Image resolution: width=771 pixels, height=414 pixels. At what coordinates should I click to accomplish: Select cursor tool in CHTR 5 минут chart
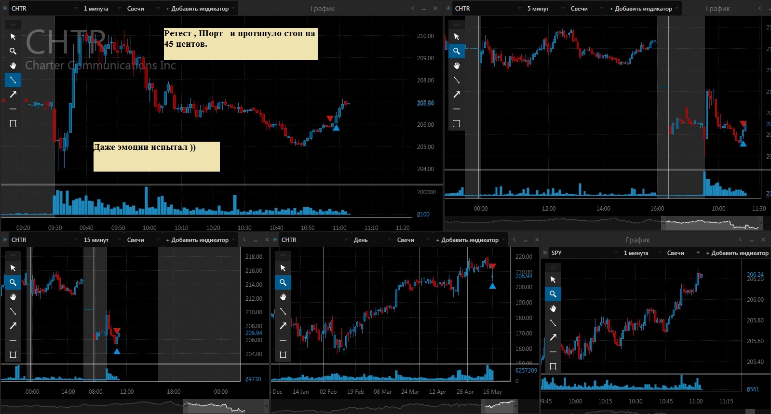point(457,37)
